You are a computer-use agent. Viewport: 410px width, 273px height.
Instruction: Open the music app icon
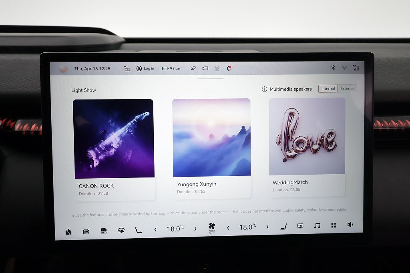tap(317, 226)
